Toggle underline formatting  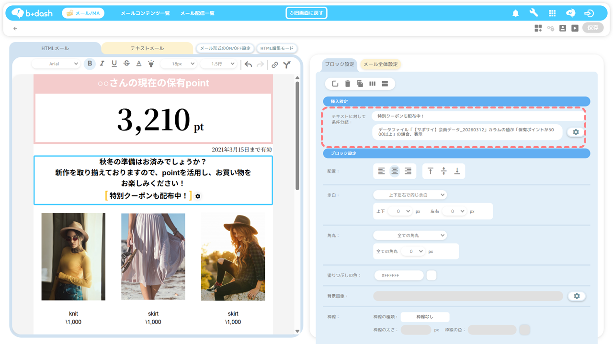tap(114, 64)
